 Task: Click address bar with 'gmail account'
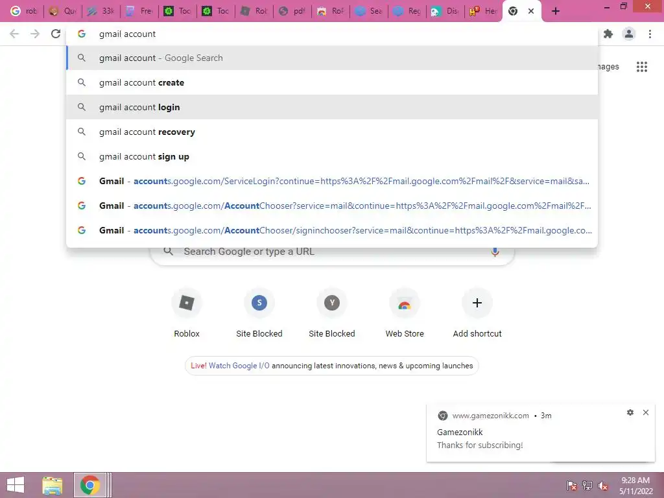(x=332, y=34)
